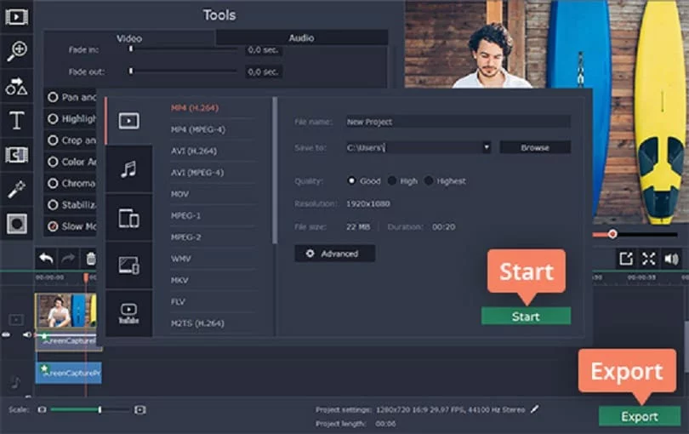689x434 pixels.
Task: Select the Stabilization option
Action: (71, 204)
